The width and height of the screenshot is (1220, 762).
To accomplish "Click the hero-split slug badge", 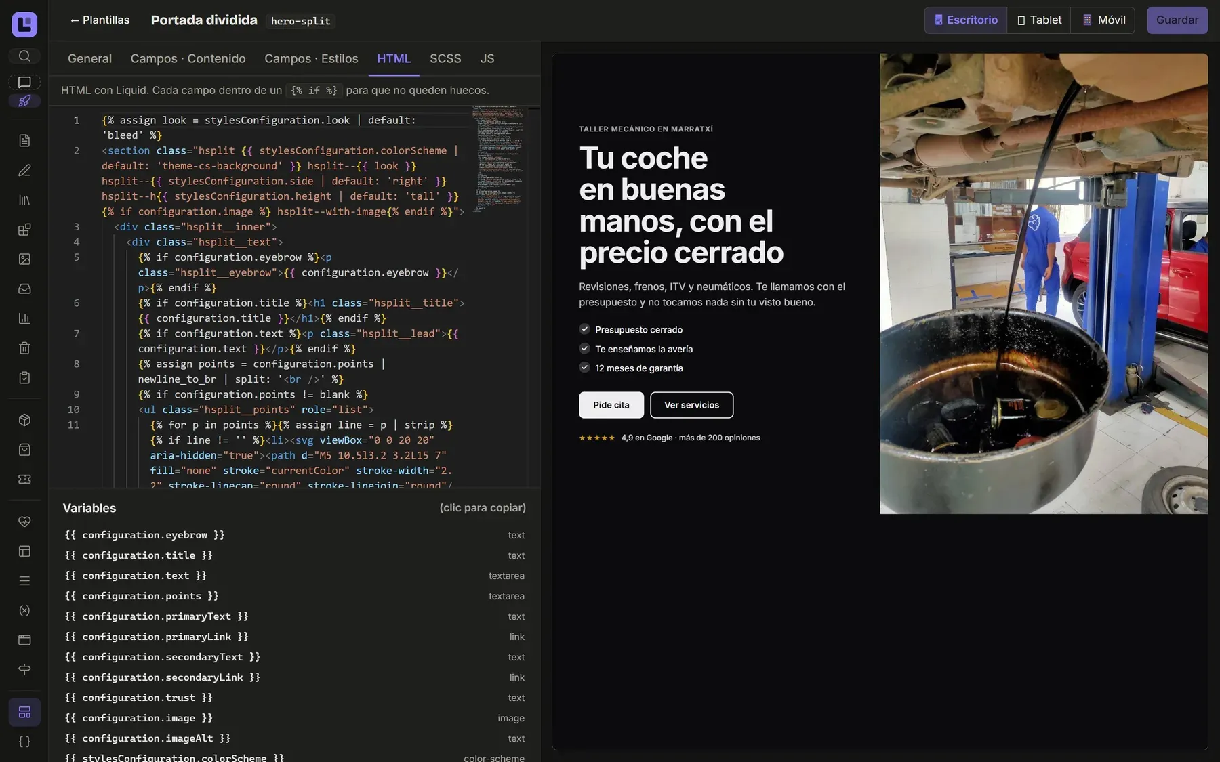I will 300,21.
